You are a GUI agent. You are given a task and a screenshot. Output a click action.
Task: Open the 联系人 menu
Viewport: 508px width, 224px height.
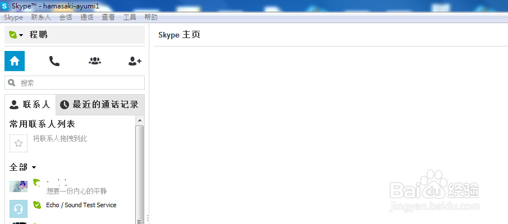(x=41, y=17)
